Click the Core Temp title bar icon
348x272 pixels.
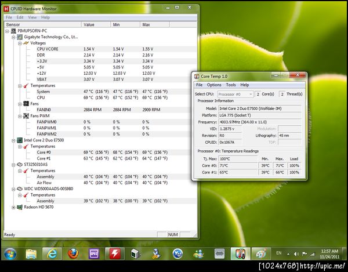click(197, 77)
